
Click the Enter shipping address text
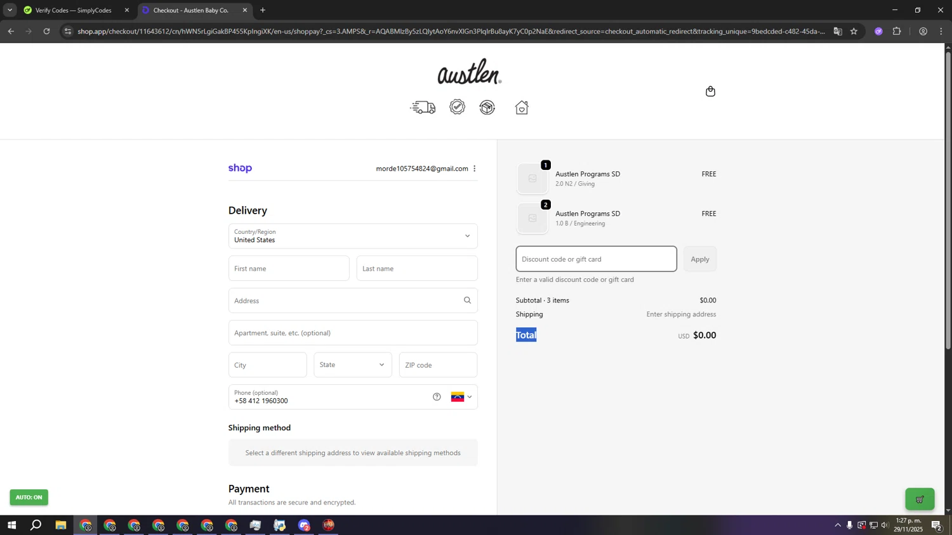681,314
